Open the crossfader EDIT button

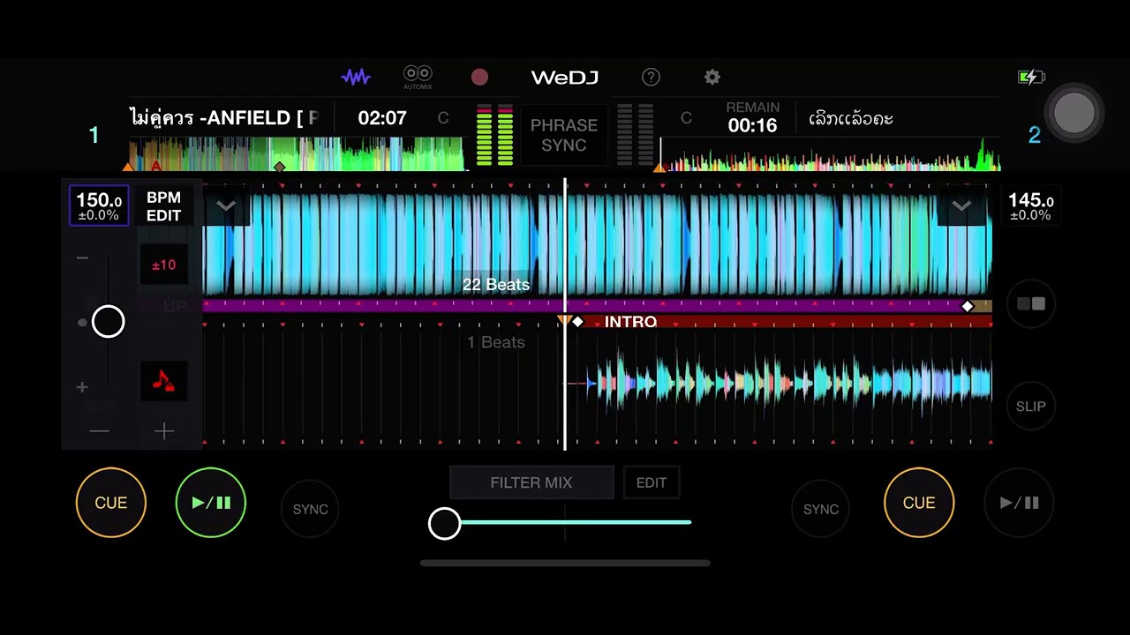(x=652, y=482)
